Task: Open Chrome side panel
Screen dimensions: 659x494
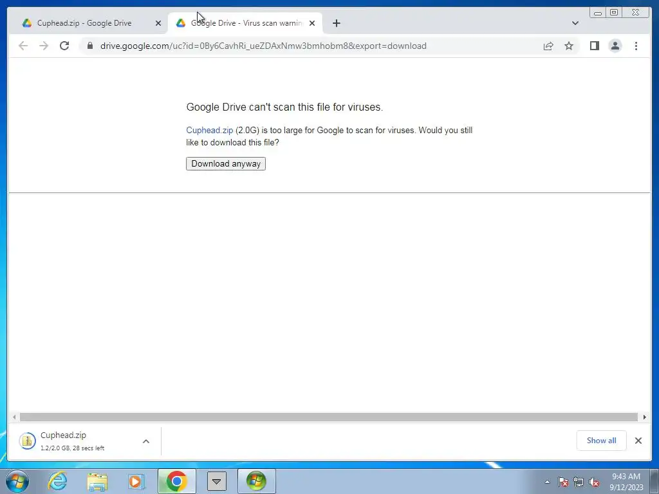Action: click(x=594, y=46)
